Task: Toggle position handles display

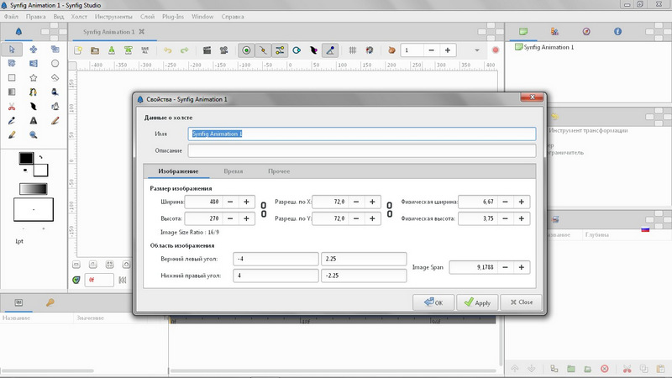Action: click(246, 50)
